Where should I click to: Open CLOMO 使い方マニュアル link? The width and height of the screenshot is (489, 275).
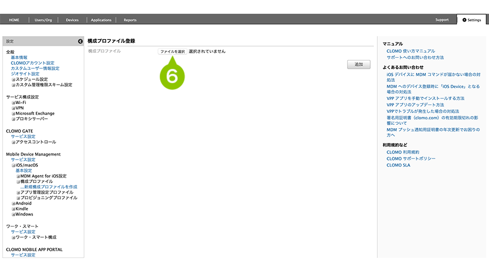click(x=411, y=51)
